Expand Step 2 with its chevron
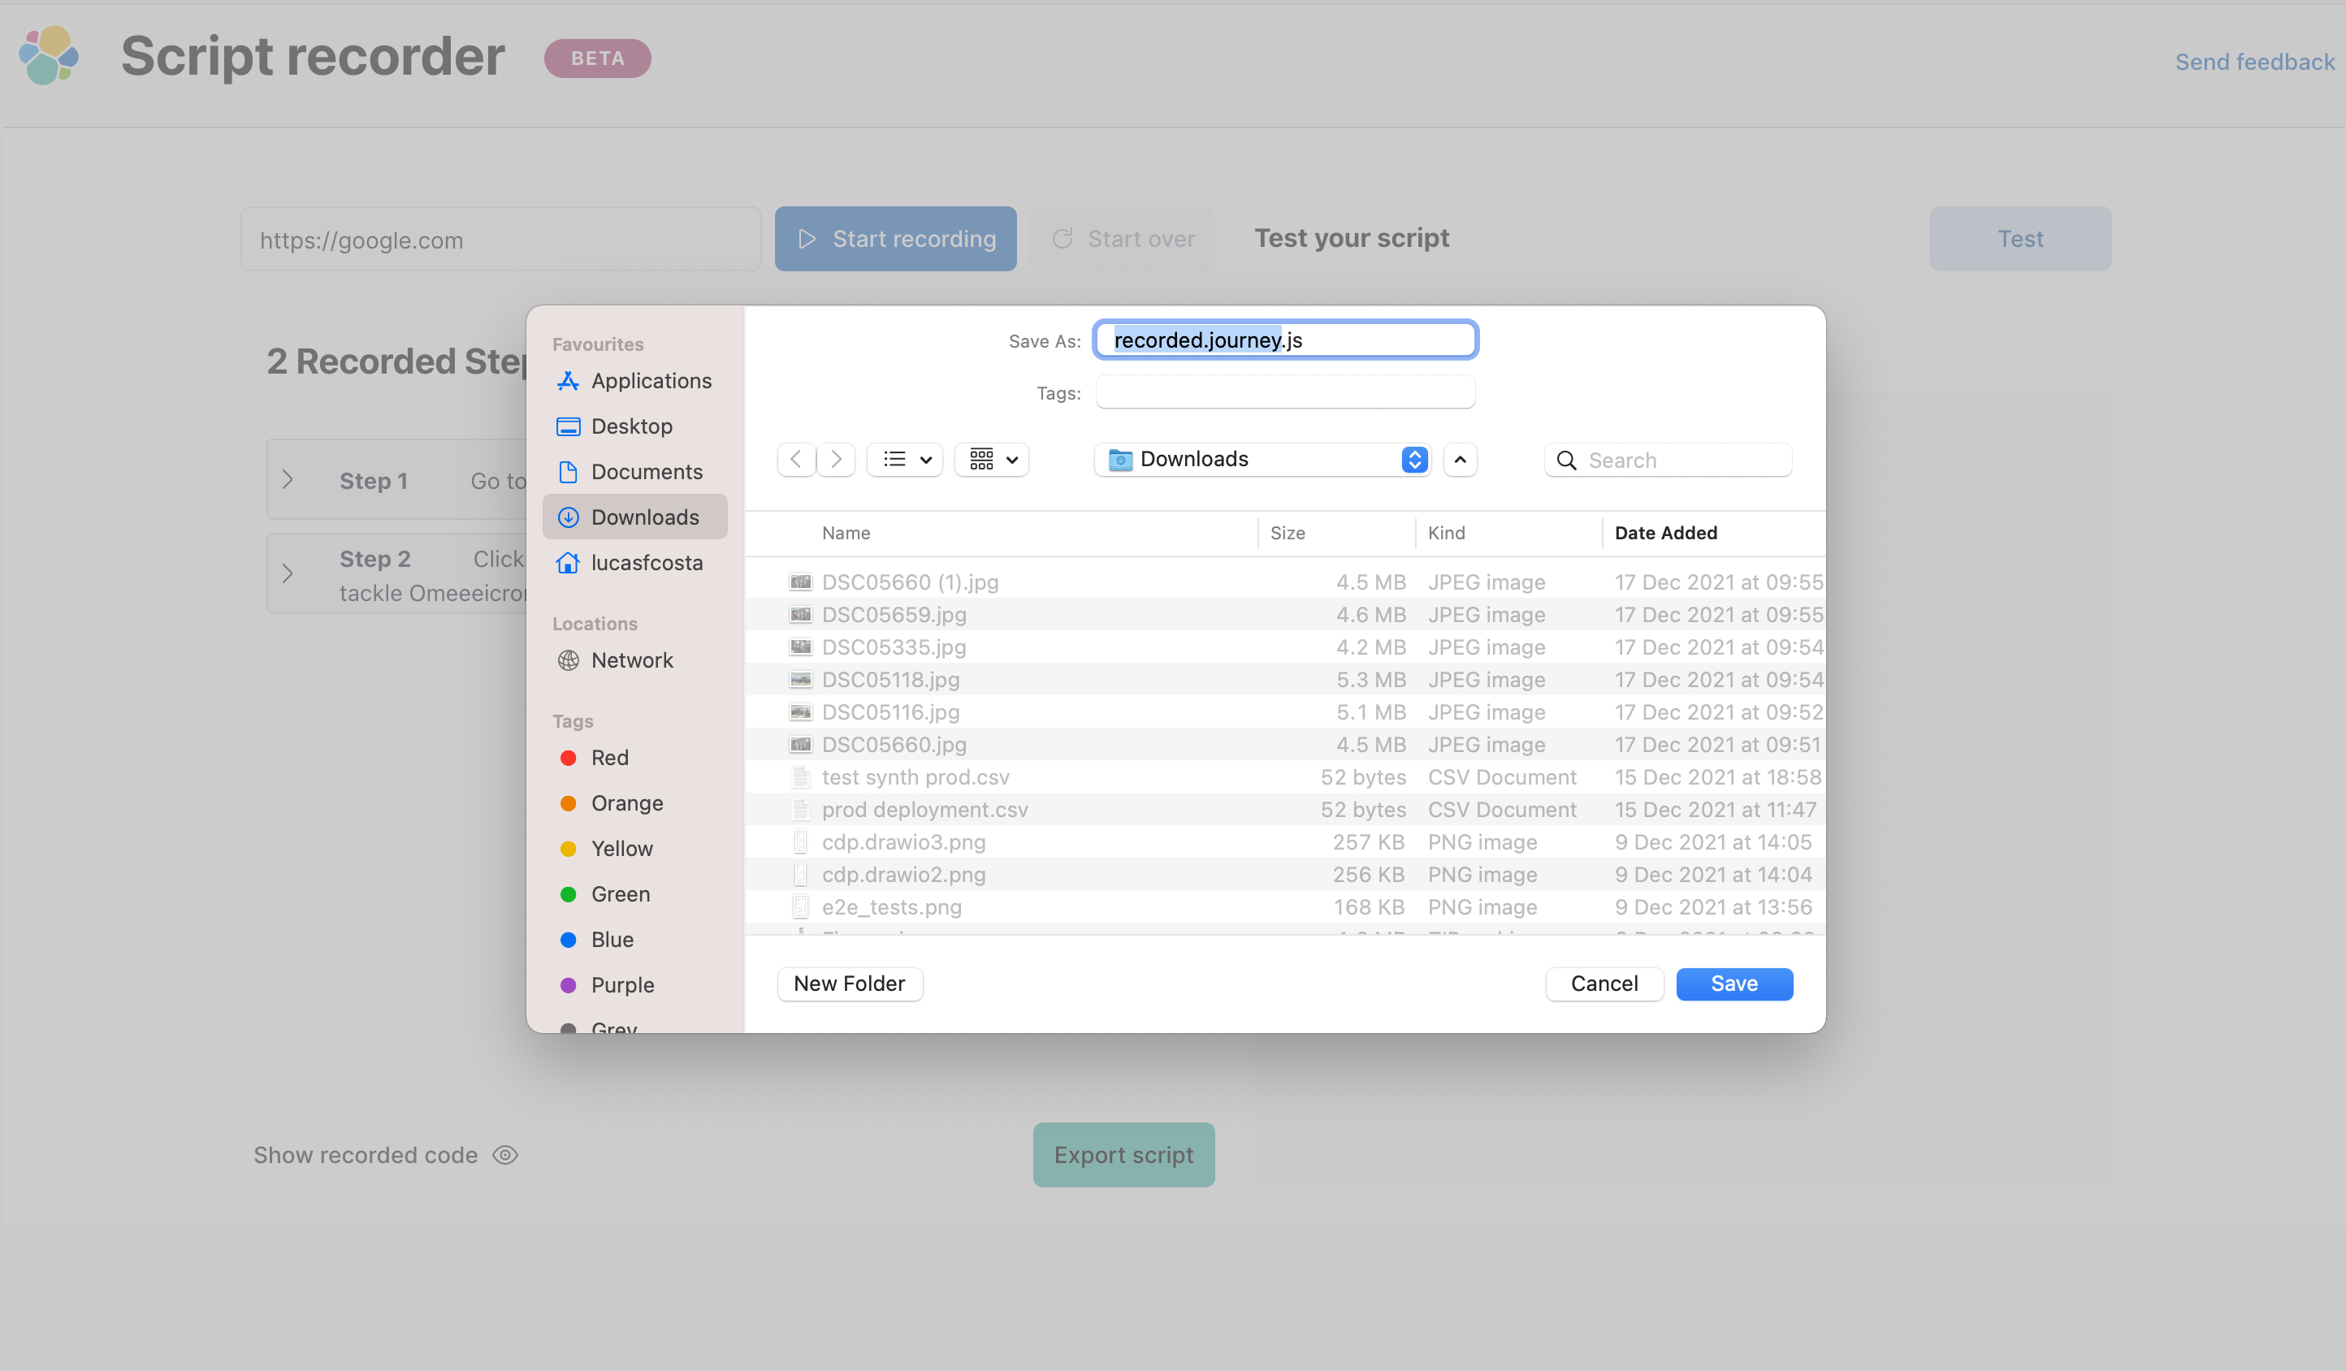Image resolution: width=2346 pixels, height=1371 pixels. [288, 573]
